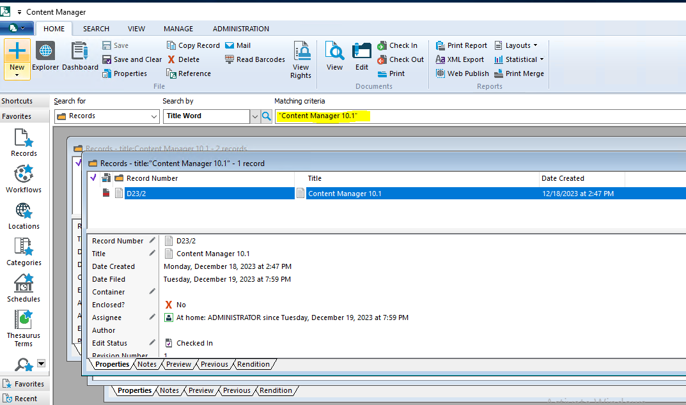Expand the New button dropdown arrow
Screen dimensions: 686x405
(17, 75)
